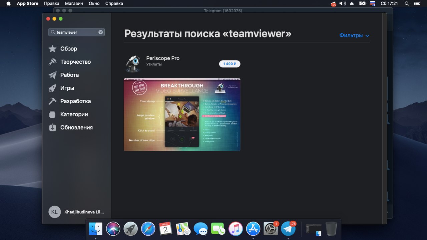Click the red 75 status menu bar icon
Image resolution: width=427 pixels, height=240 pixels.
[334, 4]
